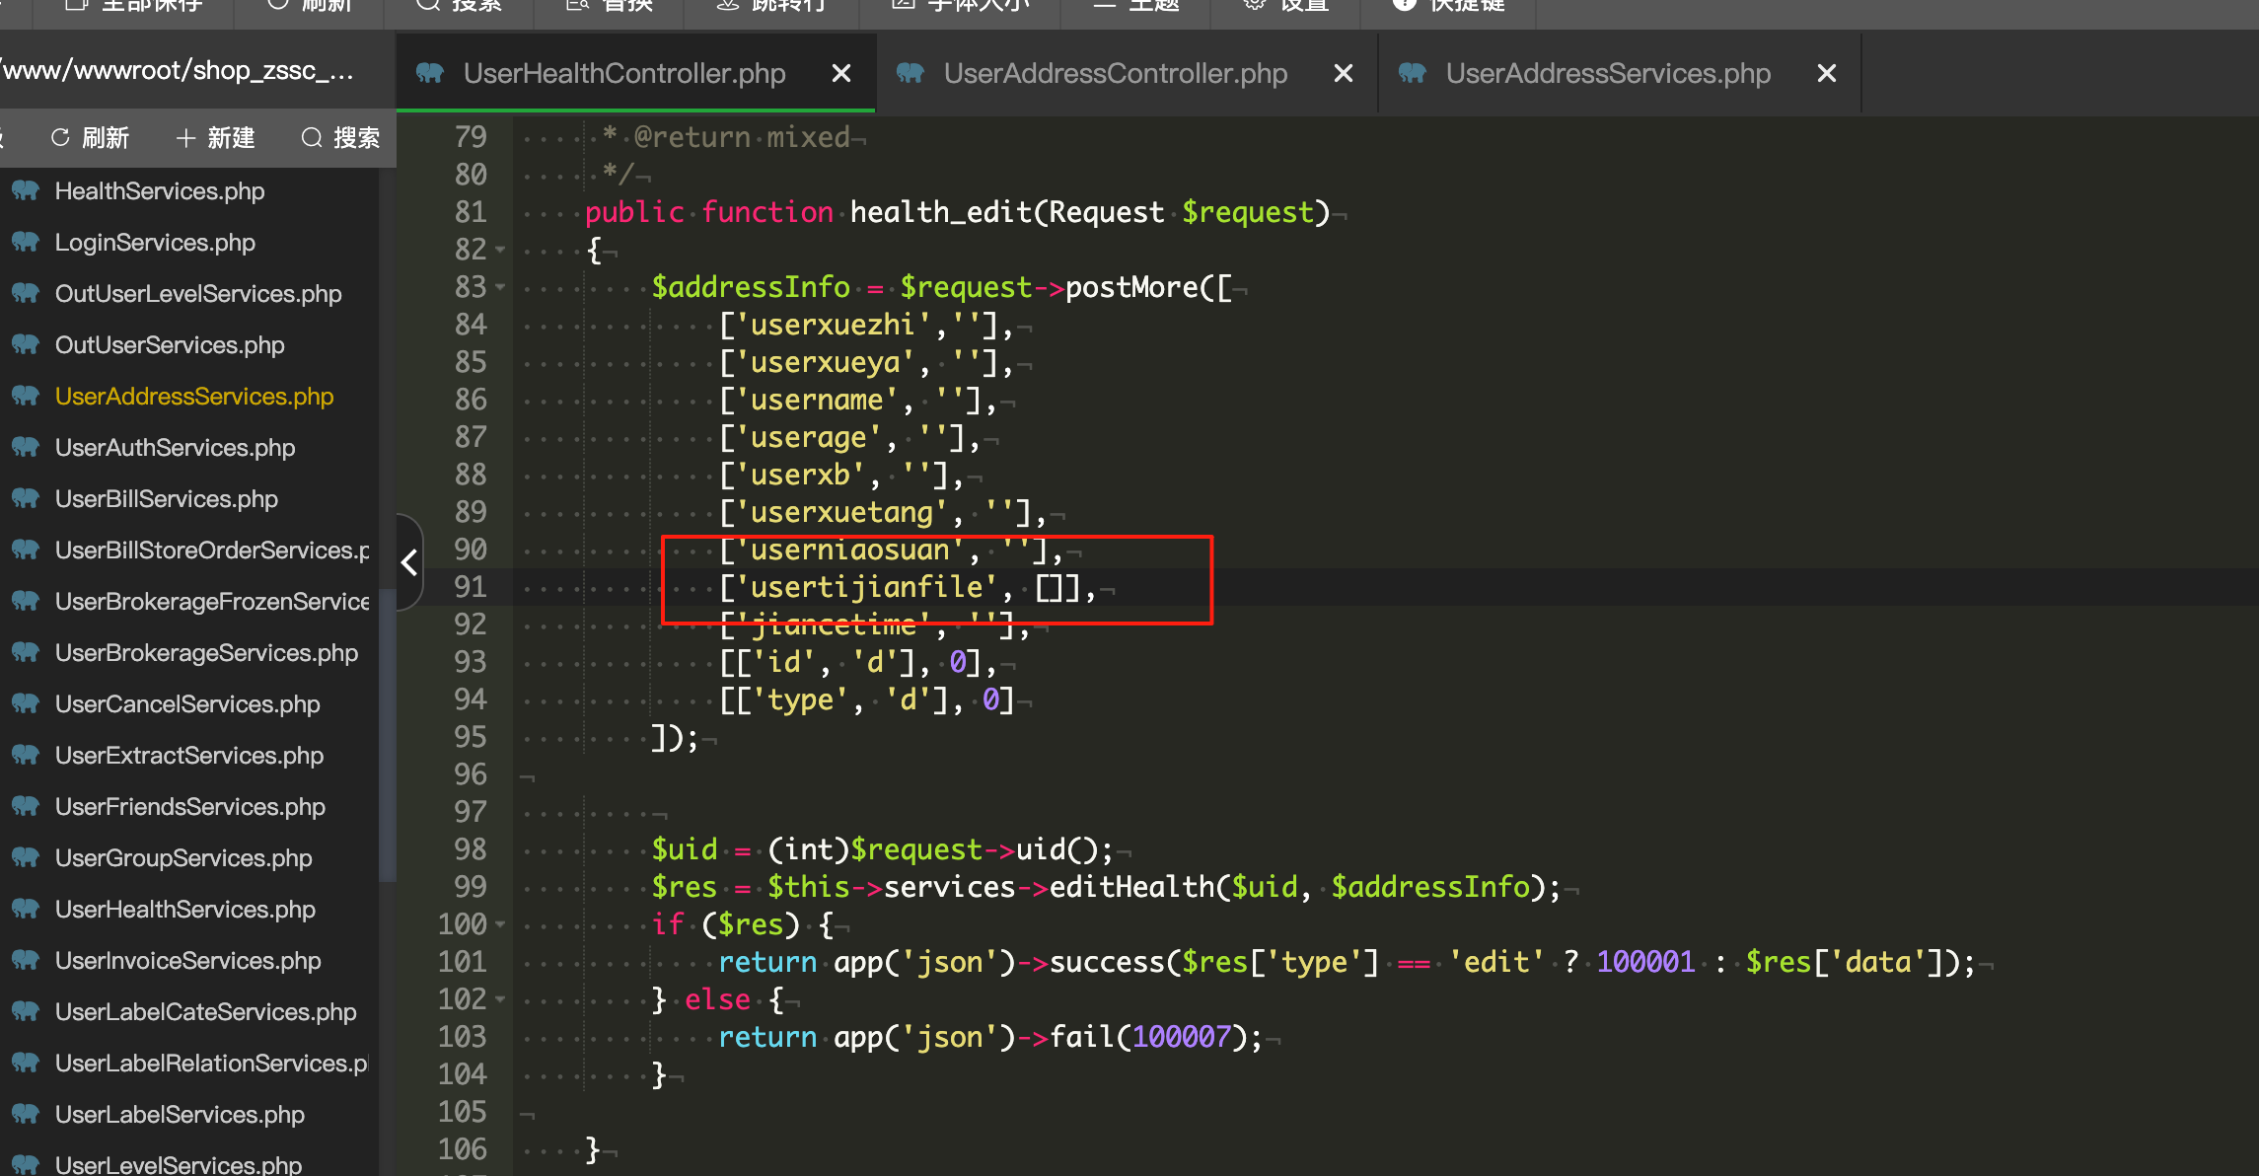Screen dimensions: 2259x1176
Task: Click the sidebar 新建 new file button
Action: [216, 137]
